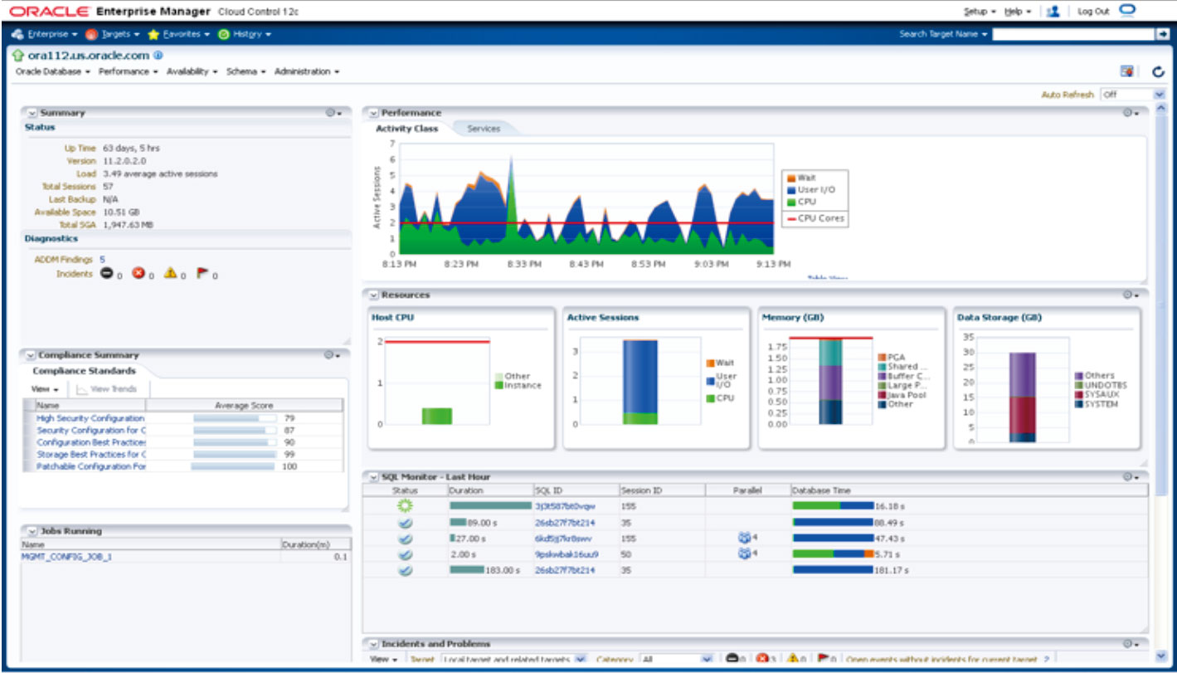Click the page refresh circular arrow icon
Screen dimensions: 1177x673
point(1159,72)
